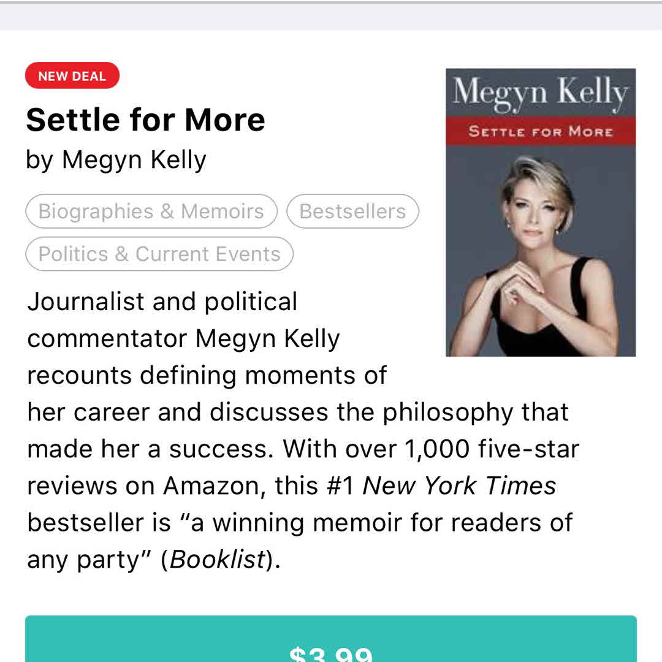Tap the author name printed on the cover
The width and height of the screenshot is (662, 662).
pyautogui.click(x=540, y=93)
